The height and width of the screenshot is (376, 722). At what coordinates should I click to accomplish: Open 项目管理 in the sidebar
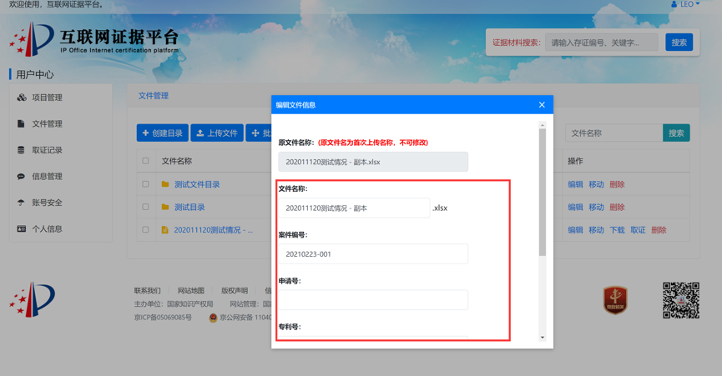click(x=47, y=98)
